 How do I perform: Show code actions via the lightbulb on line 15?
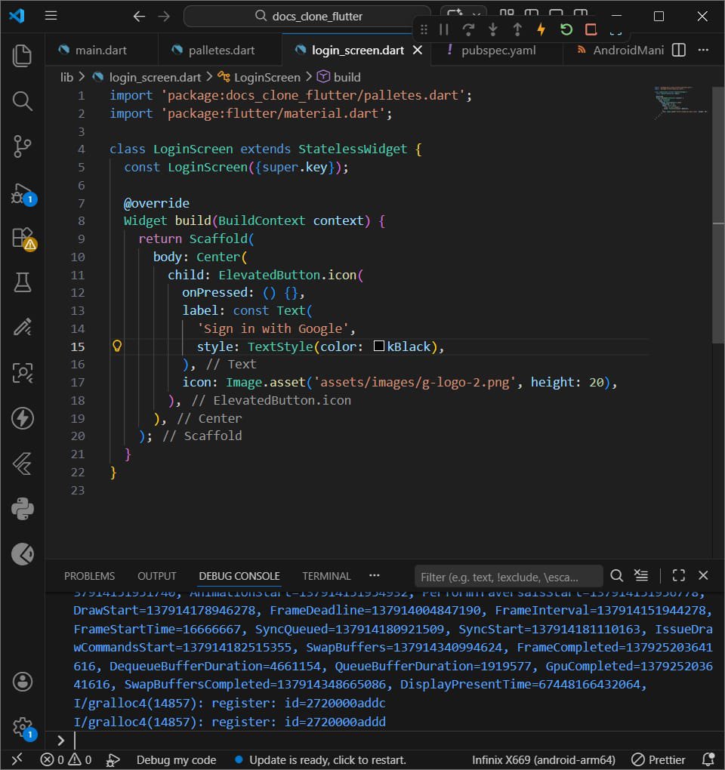pos(117,346)
